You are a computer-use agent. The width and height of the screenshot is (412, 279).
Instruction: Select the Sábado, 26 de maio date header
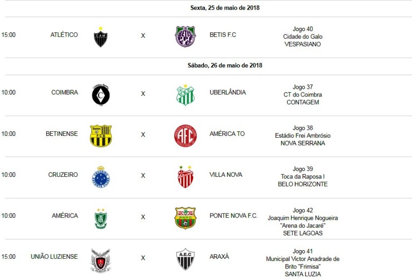pos(225,65)
